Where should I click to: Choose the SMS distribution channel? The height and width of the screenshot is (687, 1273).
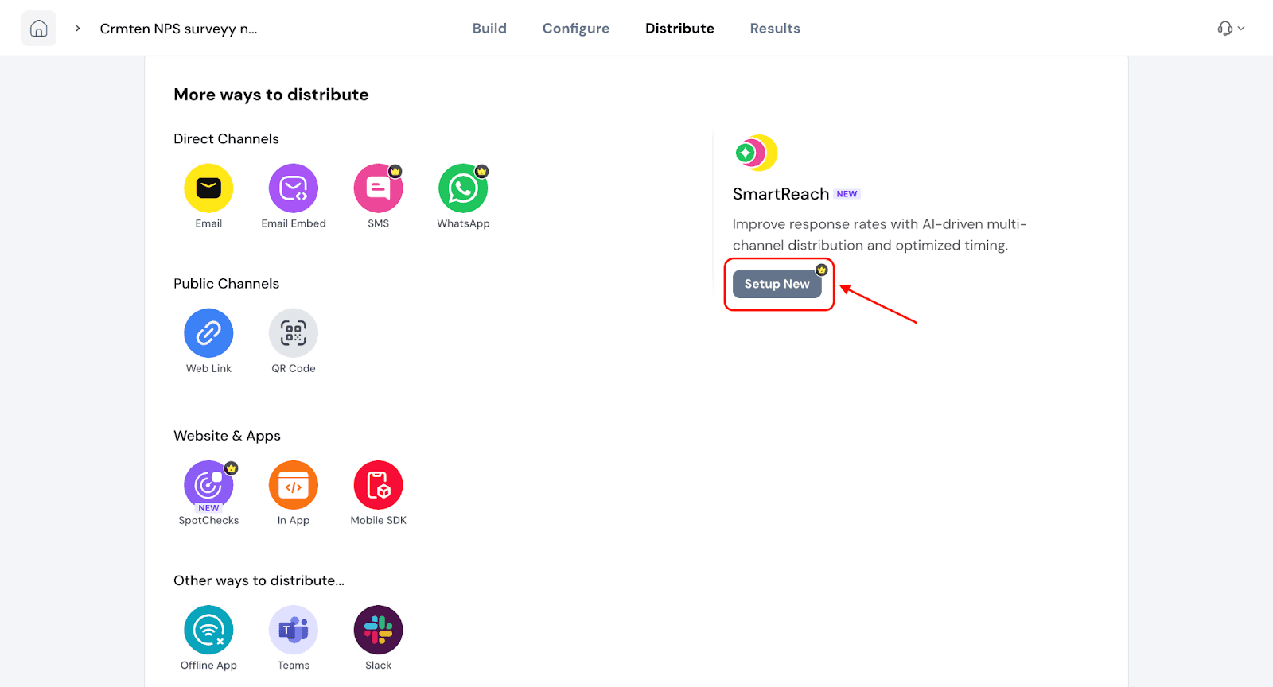point(378,188)
